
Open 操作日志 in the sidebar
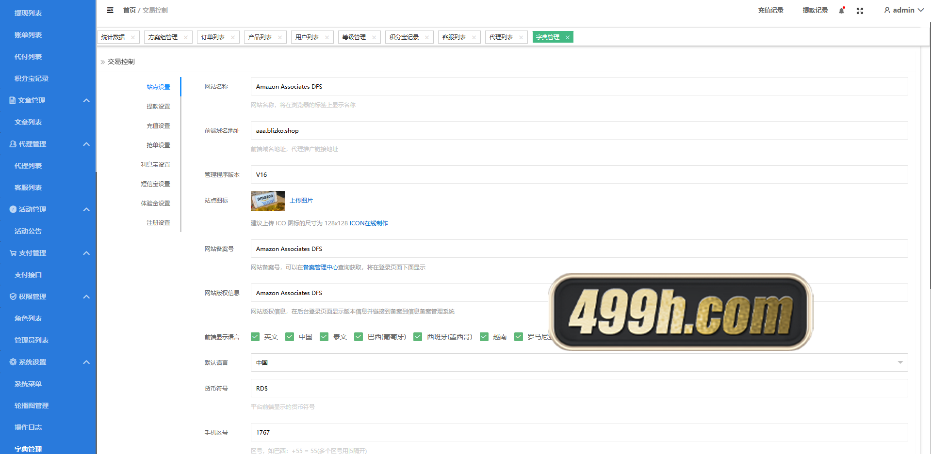click(x=28, y=427)
